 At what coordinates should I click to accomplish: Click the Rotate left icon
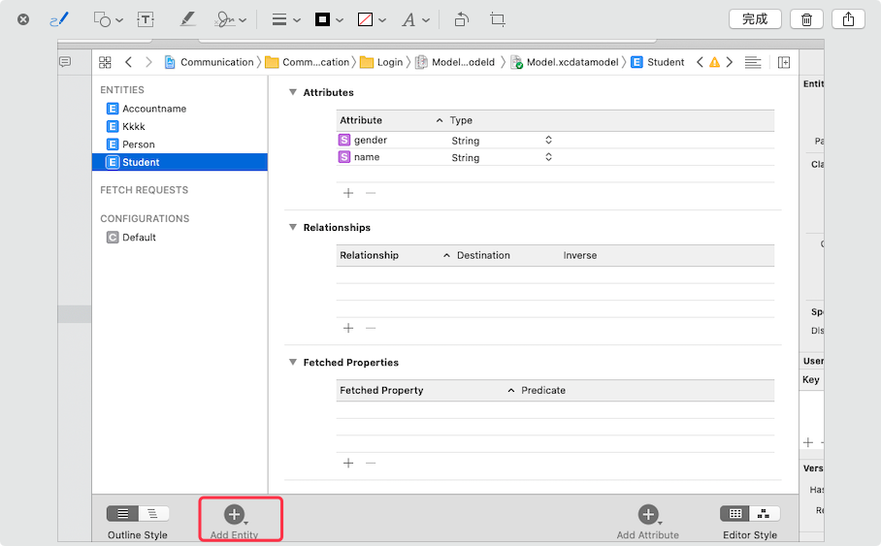(461, 19)
